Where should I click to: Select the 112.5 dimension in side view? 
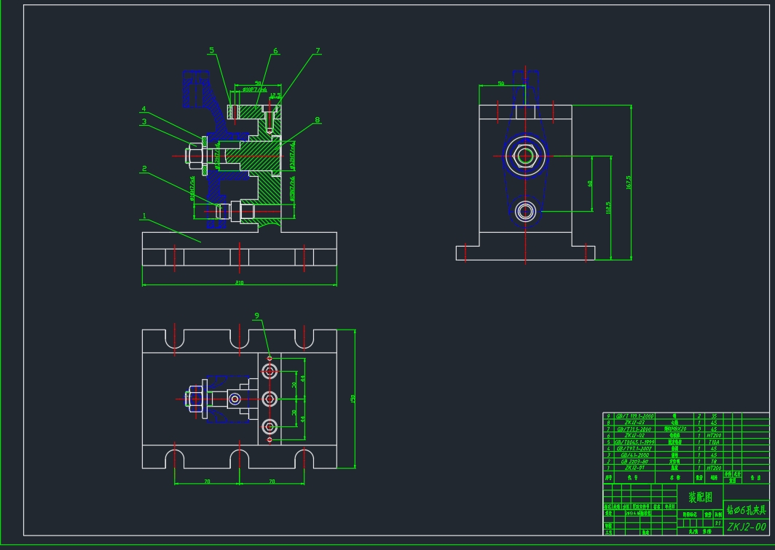(608, 207)
